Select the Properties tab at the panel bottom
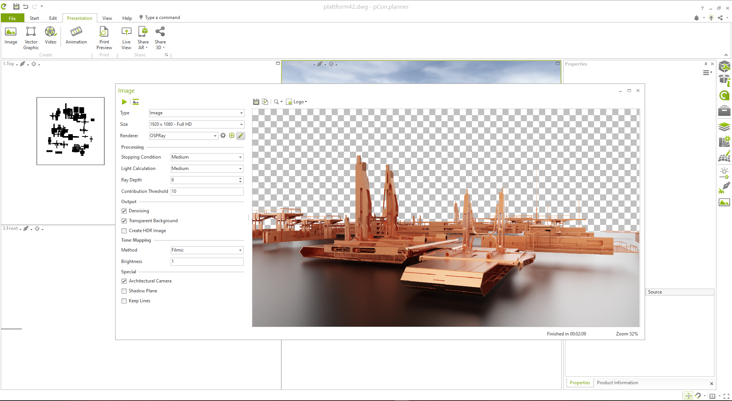 580,383
